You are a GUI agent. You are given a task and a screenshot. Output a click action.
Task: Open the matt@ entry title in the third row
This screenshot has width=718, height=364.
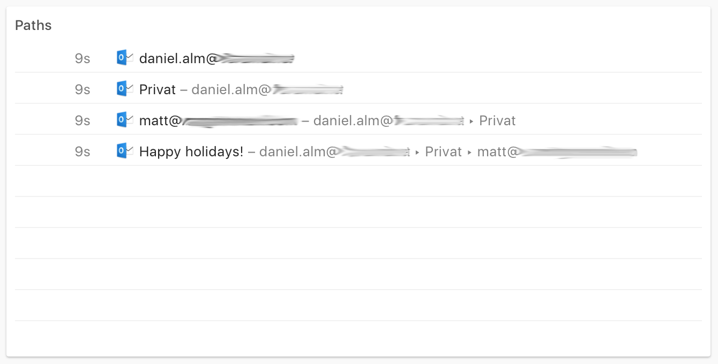[x=218, y=120]
